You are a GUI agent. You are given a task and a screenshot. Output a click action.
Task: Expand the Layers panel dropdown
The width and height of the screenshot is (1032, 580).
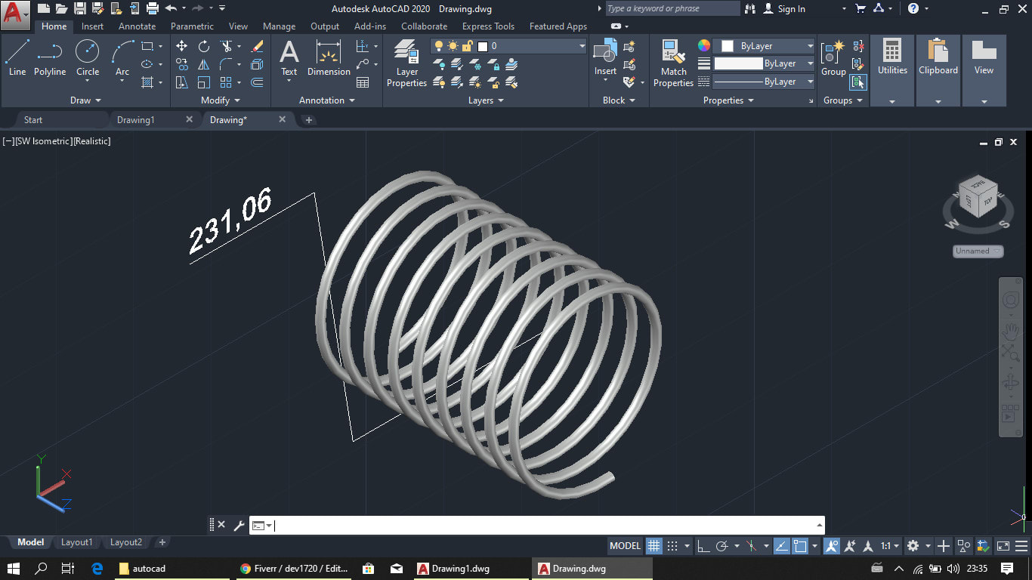click(x=486, y=100)
